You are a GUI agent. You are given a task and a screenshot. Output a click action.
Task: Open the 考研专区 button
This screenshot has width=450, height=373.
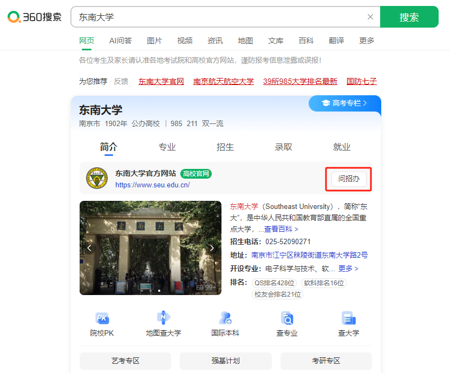coord(326,361)
